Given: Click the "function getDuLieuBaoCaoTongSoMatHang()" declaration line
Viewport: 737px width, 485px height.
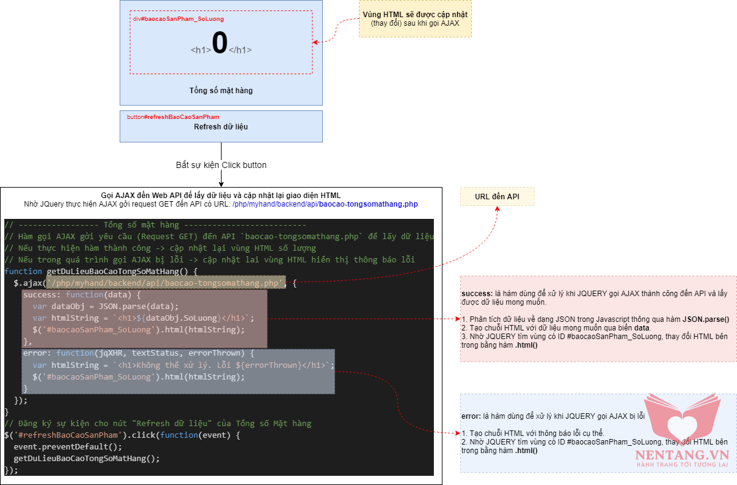Looking at the screenshot, I should [x=100, y=271].
